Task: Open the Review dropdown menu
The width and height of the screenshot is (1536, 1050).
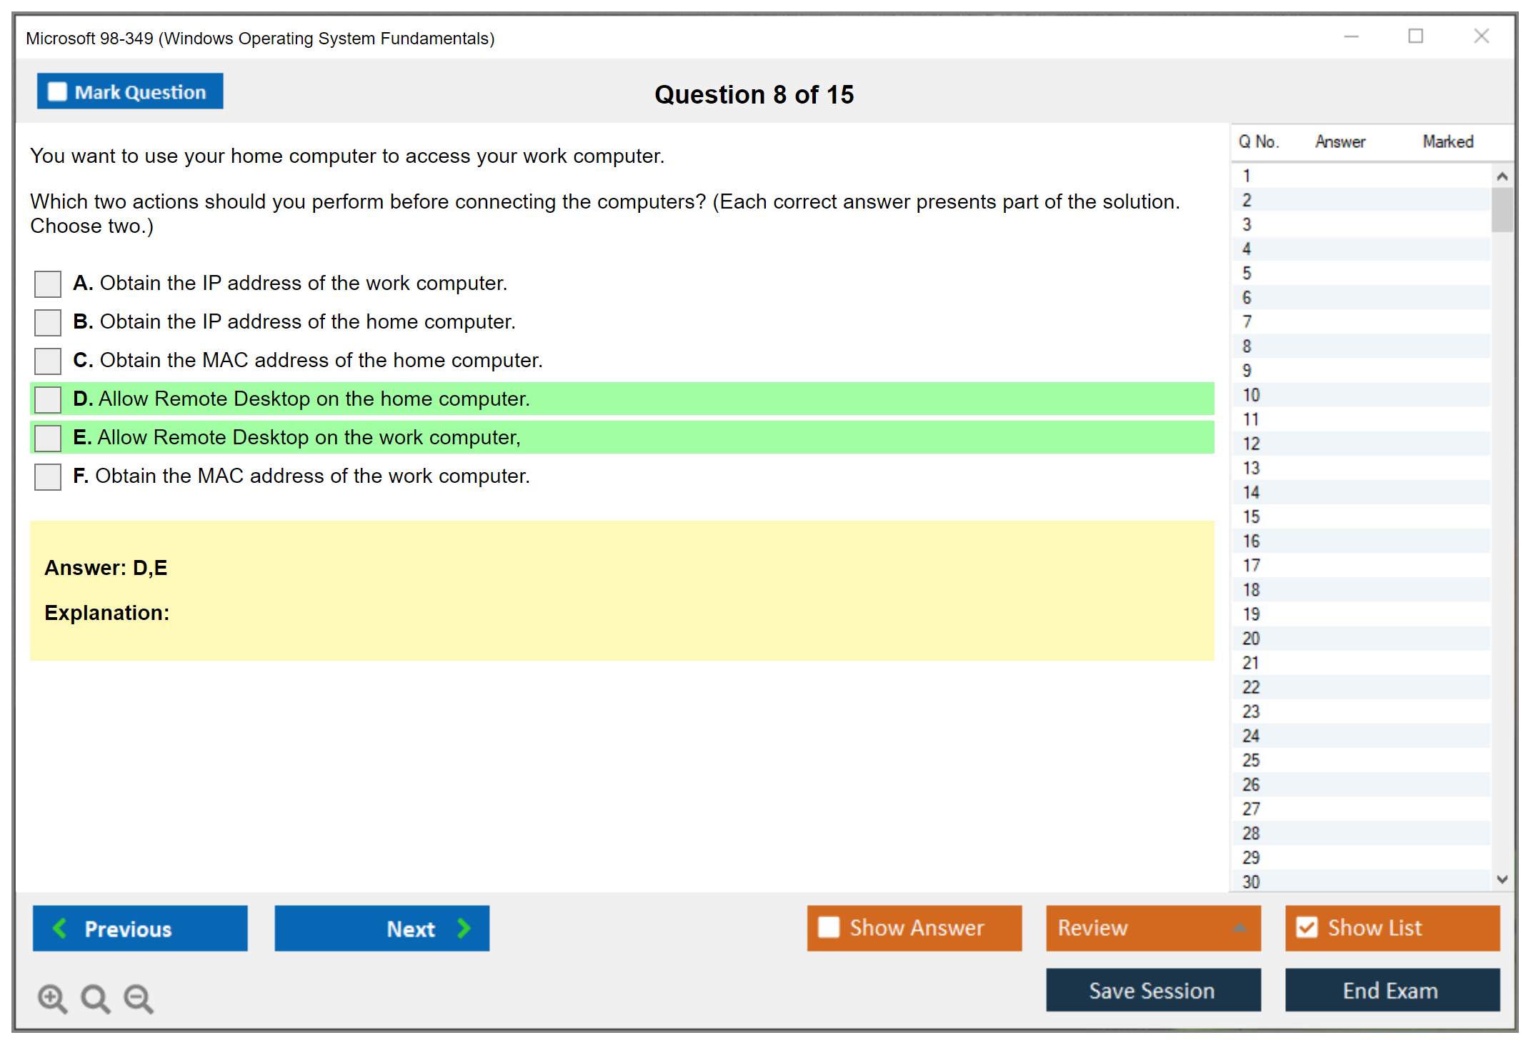Action: coord(1239,928)
